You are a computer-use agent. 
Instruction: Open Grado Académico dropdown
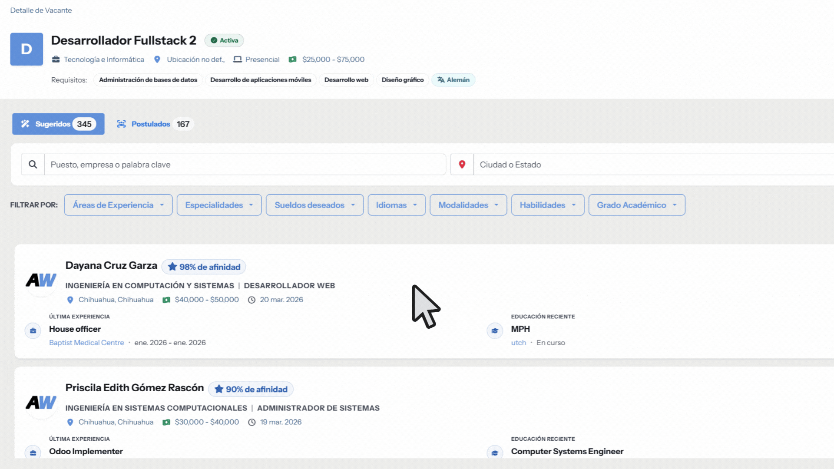click(636, 205)
